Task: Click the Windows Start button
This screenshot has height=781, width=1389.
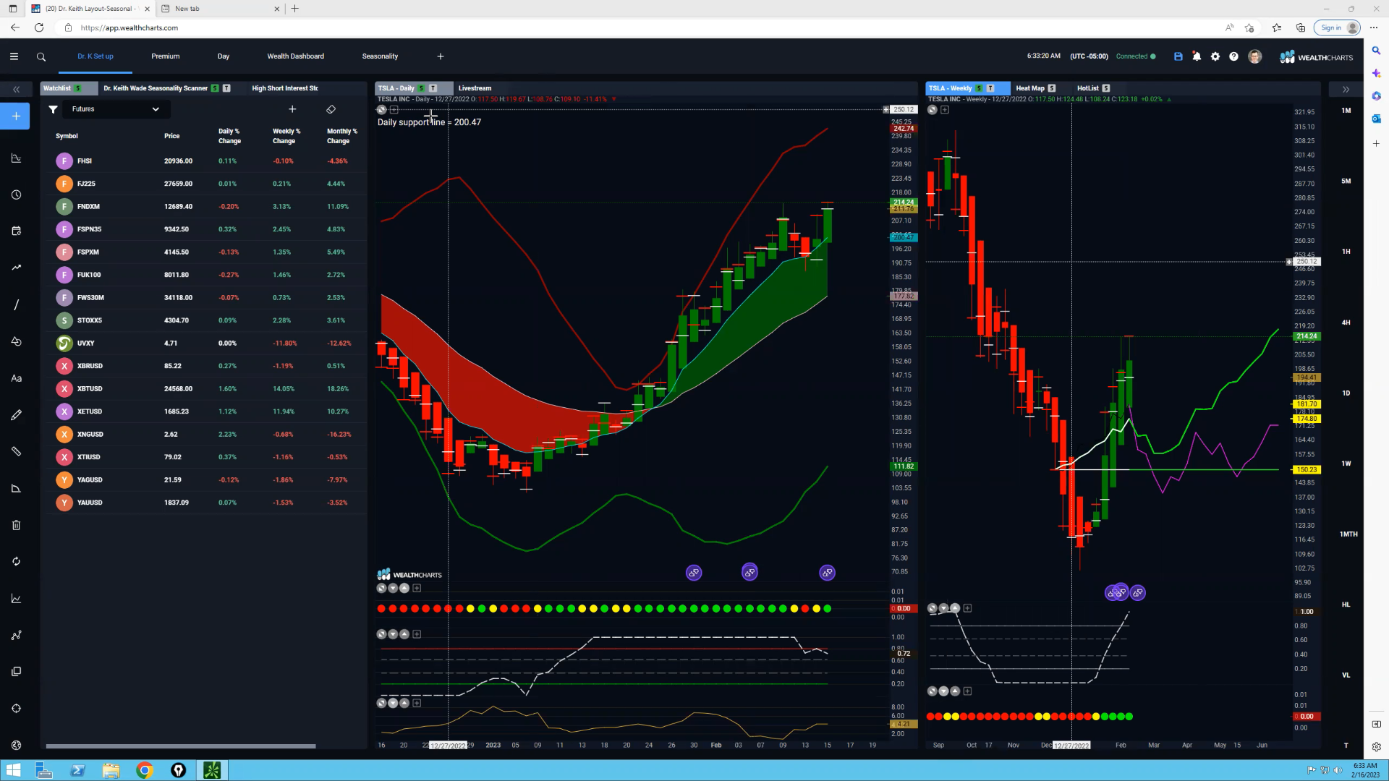Action: [13, 770]
